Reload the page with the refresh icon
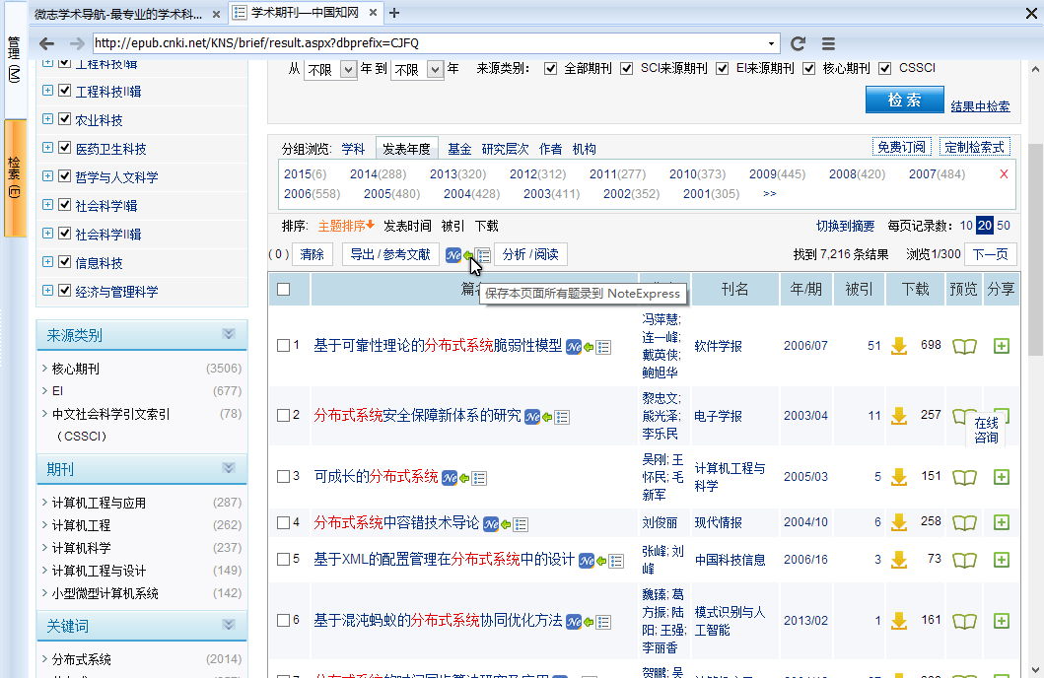 click(x=799, y=43)
